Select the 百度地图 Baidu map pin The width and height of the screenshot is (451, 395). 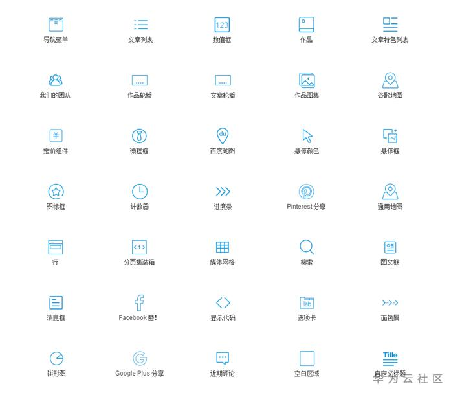223,136
